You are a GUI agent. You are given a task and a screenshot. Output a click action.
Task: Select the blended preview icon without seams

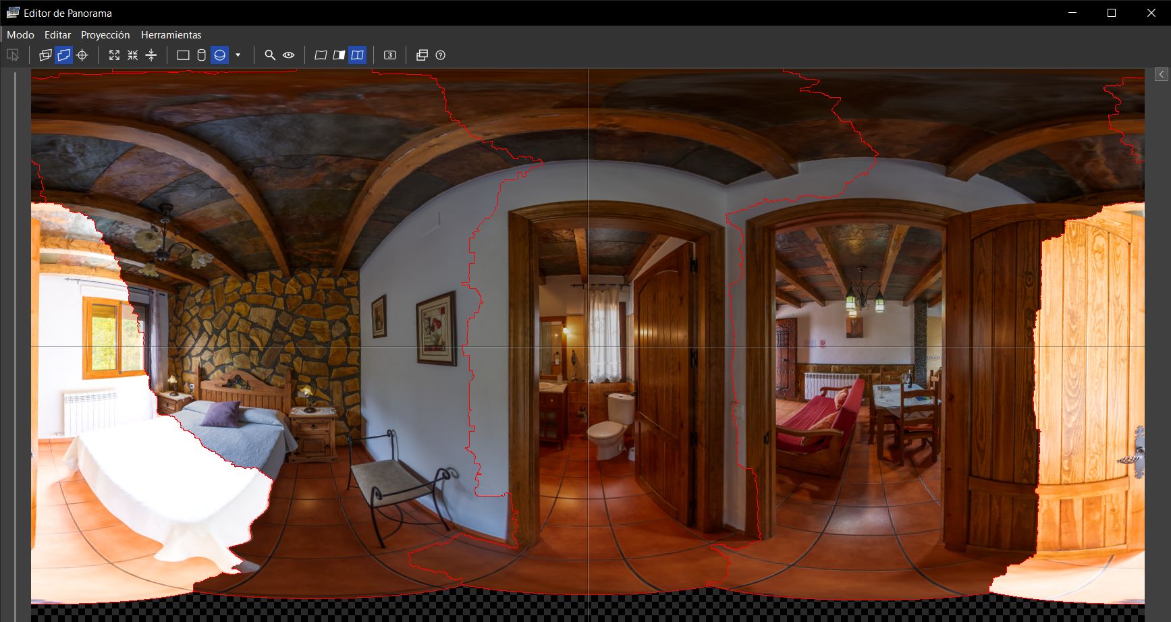tap(321, 55)
